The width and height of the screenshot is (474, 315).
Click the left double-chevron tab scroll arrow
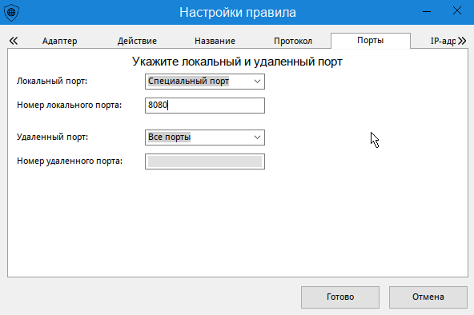[14, 41]
